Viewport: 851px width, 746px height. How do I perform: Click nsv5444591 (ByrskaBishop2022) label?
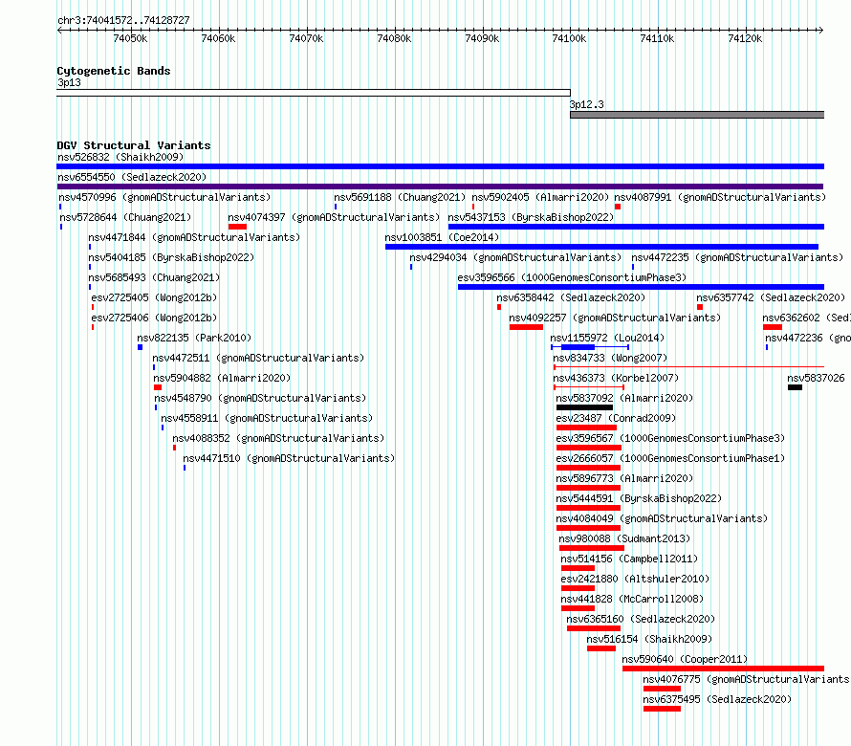(x=640, y=498)
